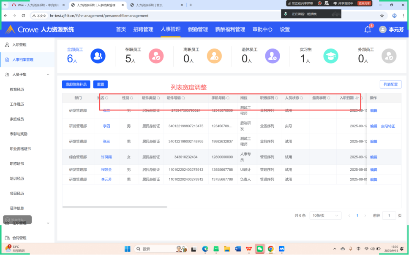Click the notification bell icon

[x=368, y=30]
